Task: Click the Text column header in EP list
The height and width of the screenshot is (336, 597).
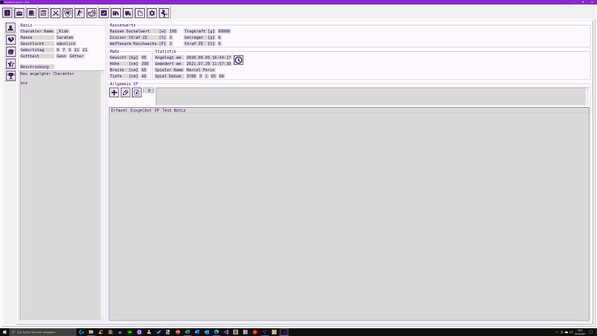Action: point(167,110)
